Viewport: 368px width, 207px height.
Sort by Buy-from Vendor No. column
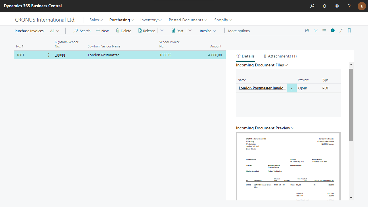[66, 44]
